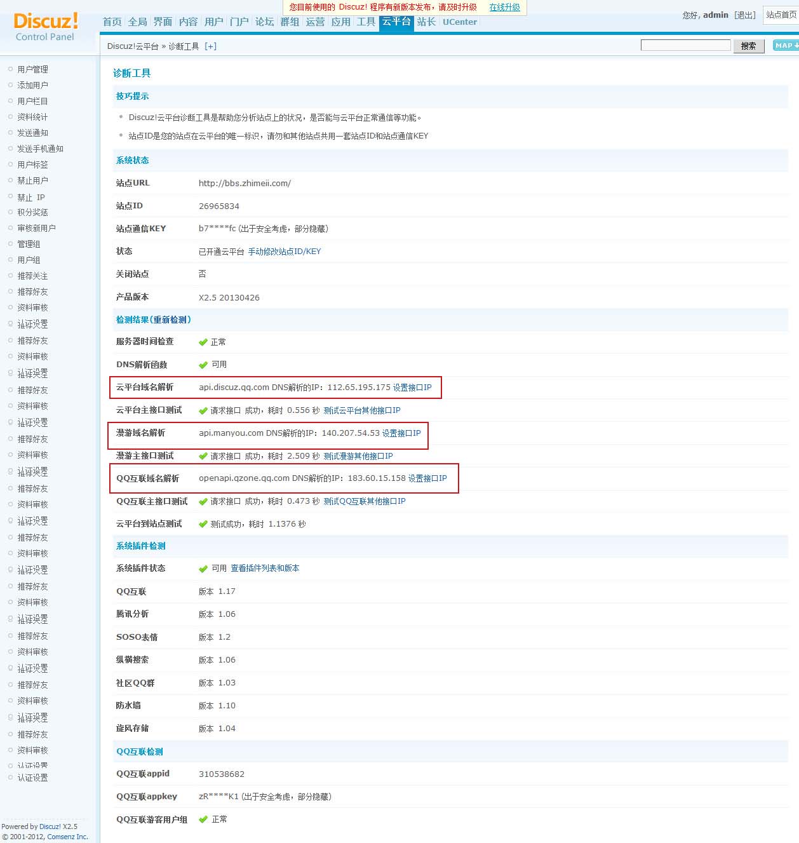Click the Discuz! link in footer
This screenshot has height=843, width=799.
[x=50, y=826]
